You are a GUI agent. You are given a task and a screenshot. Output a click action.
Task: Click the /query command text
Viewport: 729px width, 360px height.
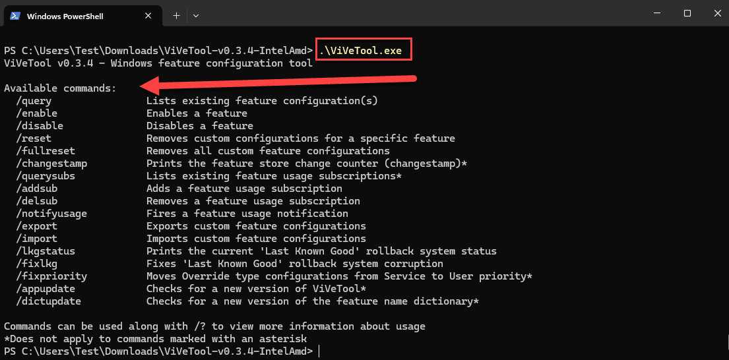(34, 100)
